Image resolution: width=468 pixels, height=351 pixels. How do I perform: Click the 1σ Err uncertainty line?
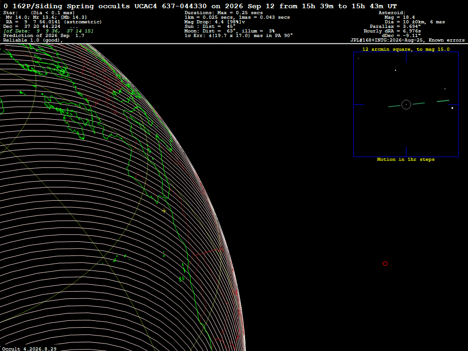(x=239, y=36)
